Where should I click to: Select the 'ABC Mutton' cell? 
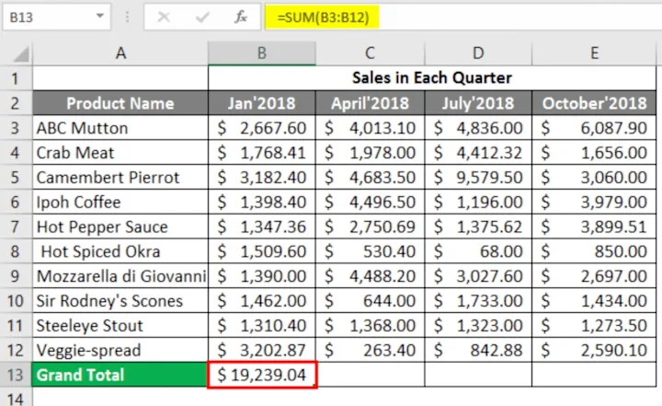120,128
